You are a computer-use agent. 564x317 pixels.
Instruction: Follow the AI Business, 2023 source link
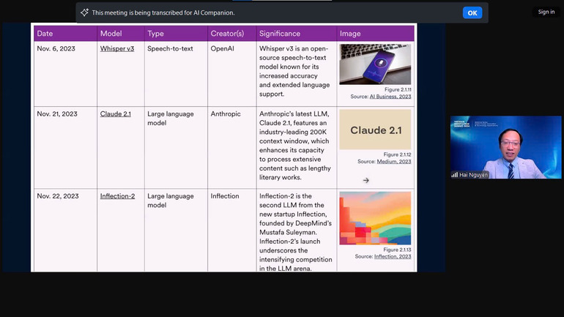(x=390, y=97)
